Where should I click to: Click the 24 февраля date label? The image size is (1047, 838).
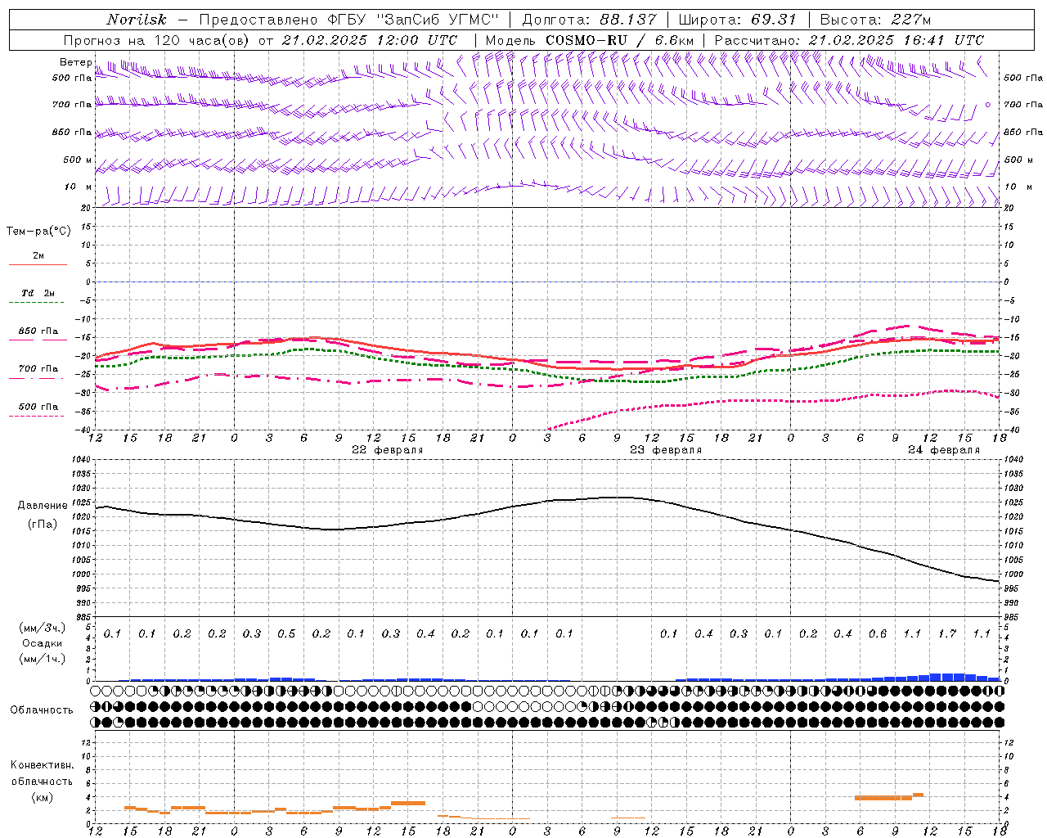pos(944,450)
